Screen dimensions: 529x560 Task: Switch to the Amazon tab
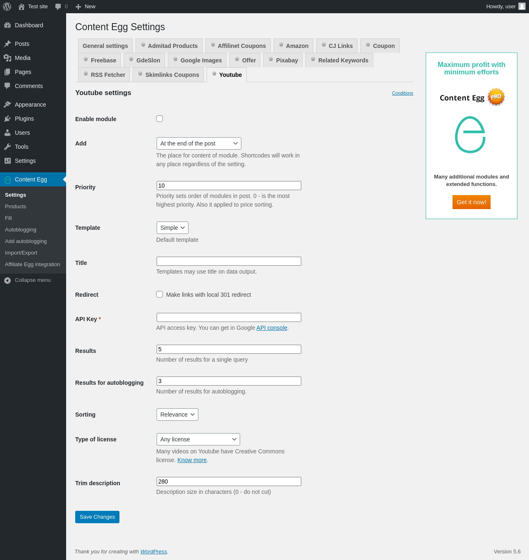coord(293,46)
